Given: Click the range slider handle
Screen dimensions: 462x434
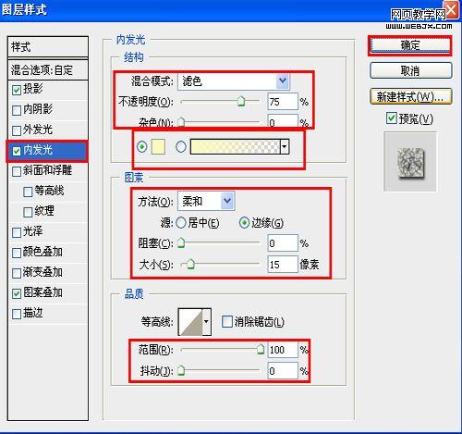Looking at the screenshot, I should coord(261,349).
